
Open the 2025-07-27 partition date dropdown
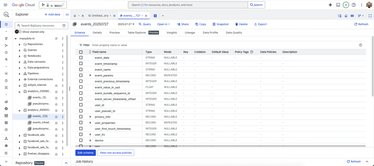pyautogui.click(x=126, y=24)
